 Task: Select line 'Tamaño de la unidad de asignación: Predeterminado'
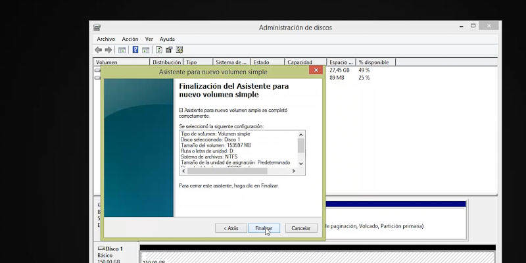coord(235,162)
